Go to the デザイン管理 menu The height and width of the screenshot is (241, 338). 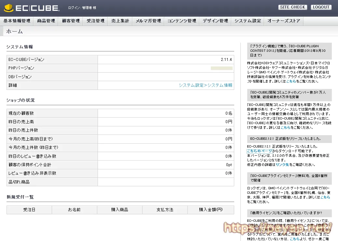[x=215, y=21]
